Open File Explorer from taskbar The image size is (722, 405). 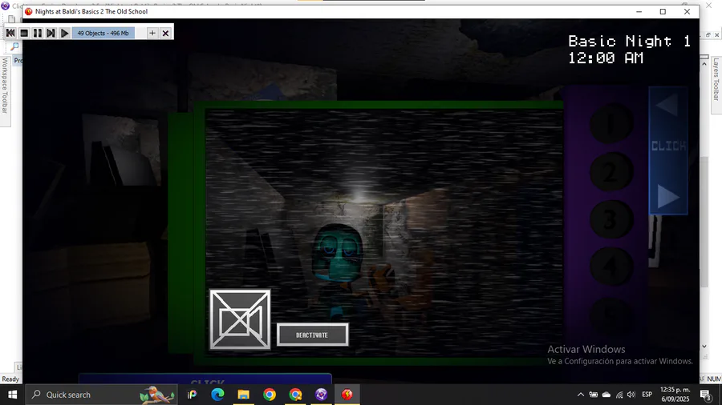pyautogui.click(x=244, y=395)
